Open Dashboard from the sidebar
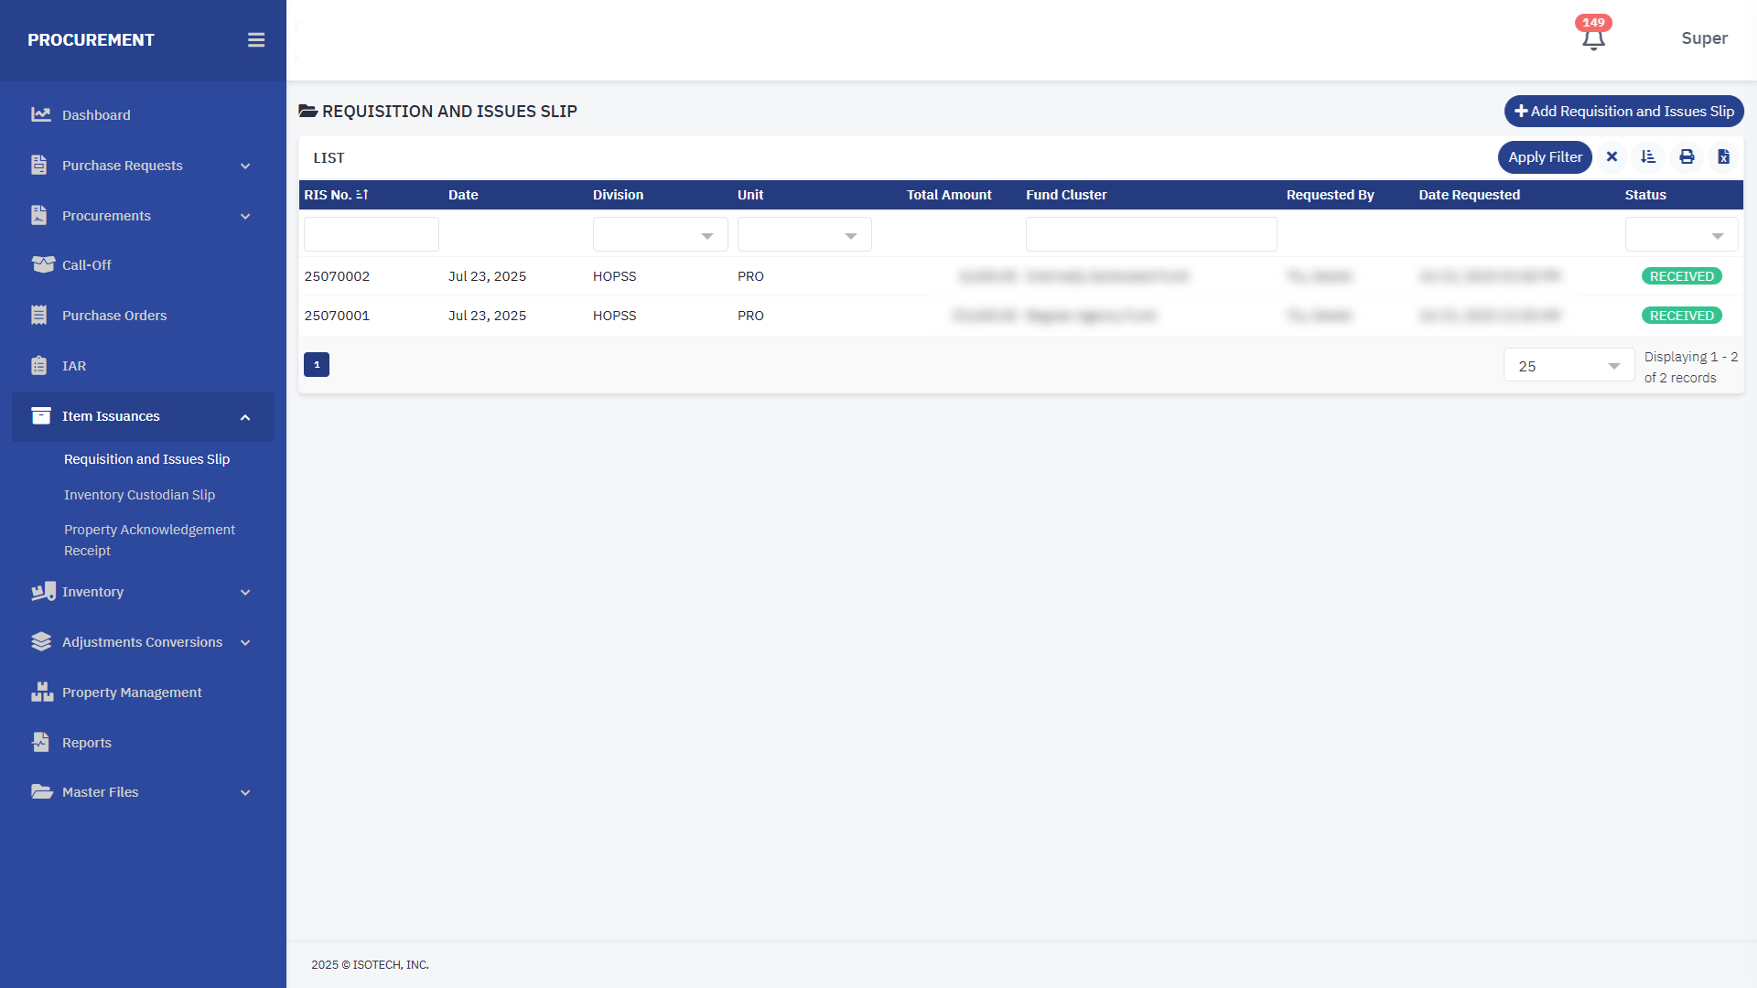Viewport: 1757px width, 988px height. pyautogui.click(x=96, y=115)
